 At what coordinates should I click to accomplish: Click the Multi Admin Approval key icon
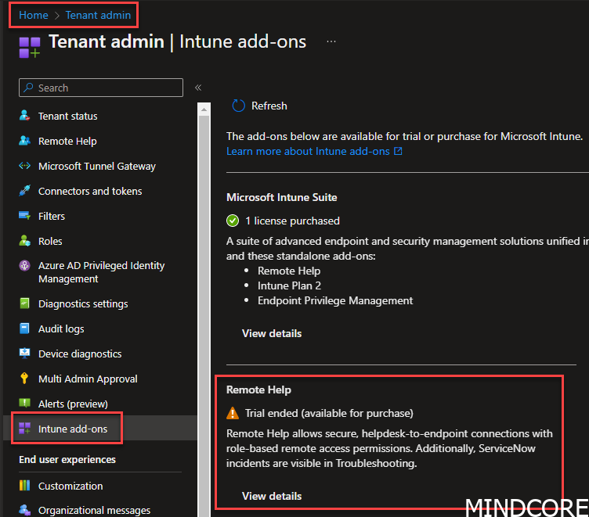(x=24, y=379)
